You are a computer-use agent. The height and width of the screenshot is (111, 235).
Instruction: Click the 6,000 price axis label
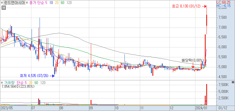tap(222, 47)
